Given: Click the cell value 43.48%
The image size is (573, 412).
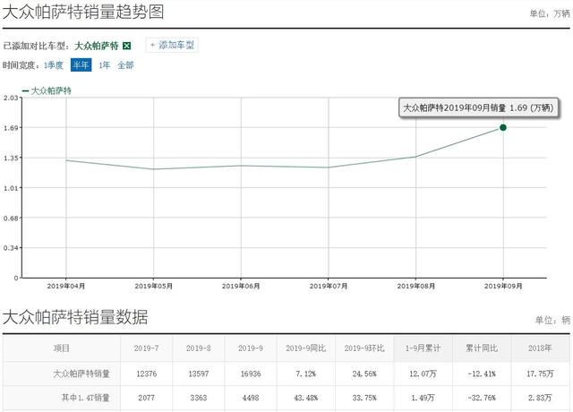Looking at the screenshot, I should (306, 398).
